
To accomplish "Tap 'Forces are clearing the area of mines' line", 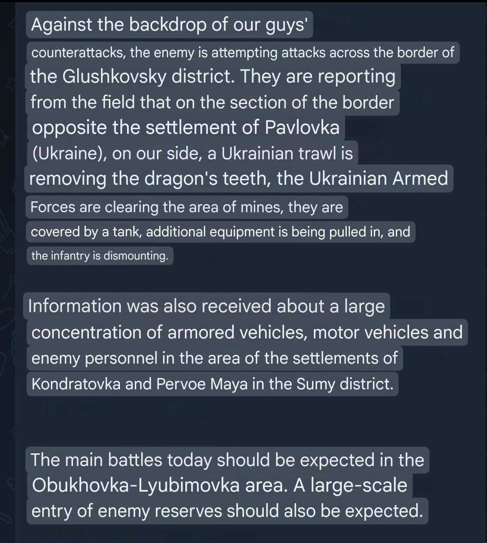I will (x=187, y=207).
